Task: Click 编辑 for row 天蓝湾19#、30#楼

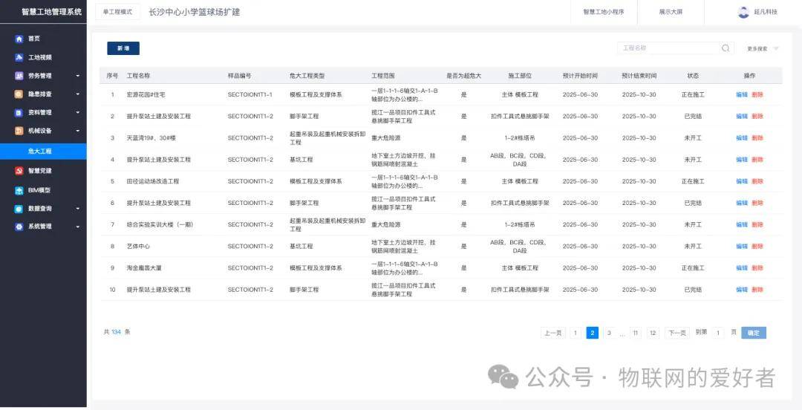Action: (x=742, y=138)
